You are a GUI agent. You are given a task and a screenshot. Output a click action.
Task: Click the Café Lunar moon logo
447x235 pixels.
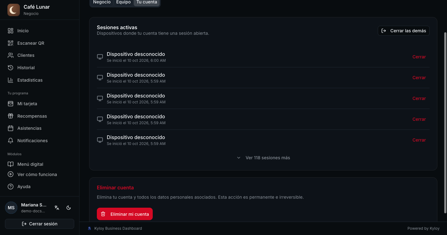13,10
